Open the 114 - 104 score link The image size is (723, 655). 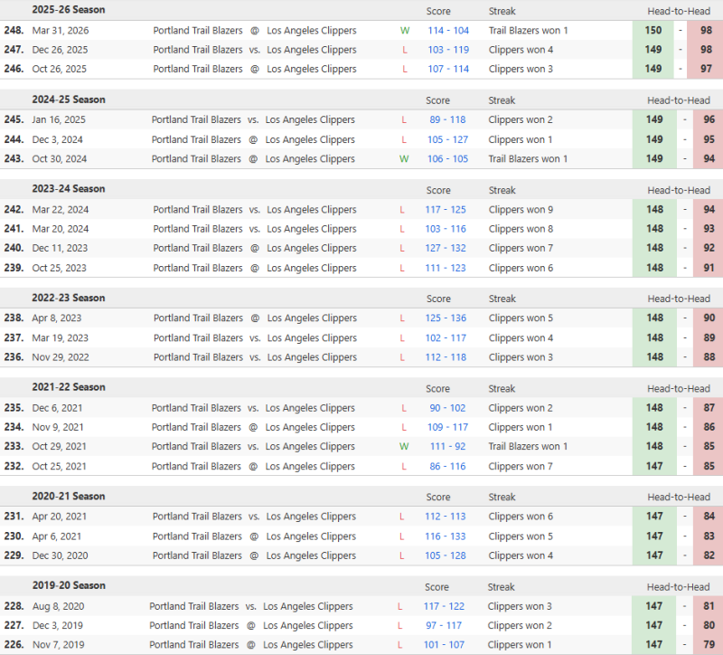(448, 31)
